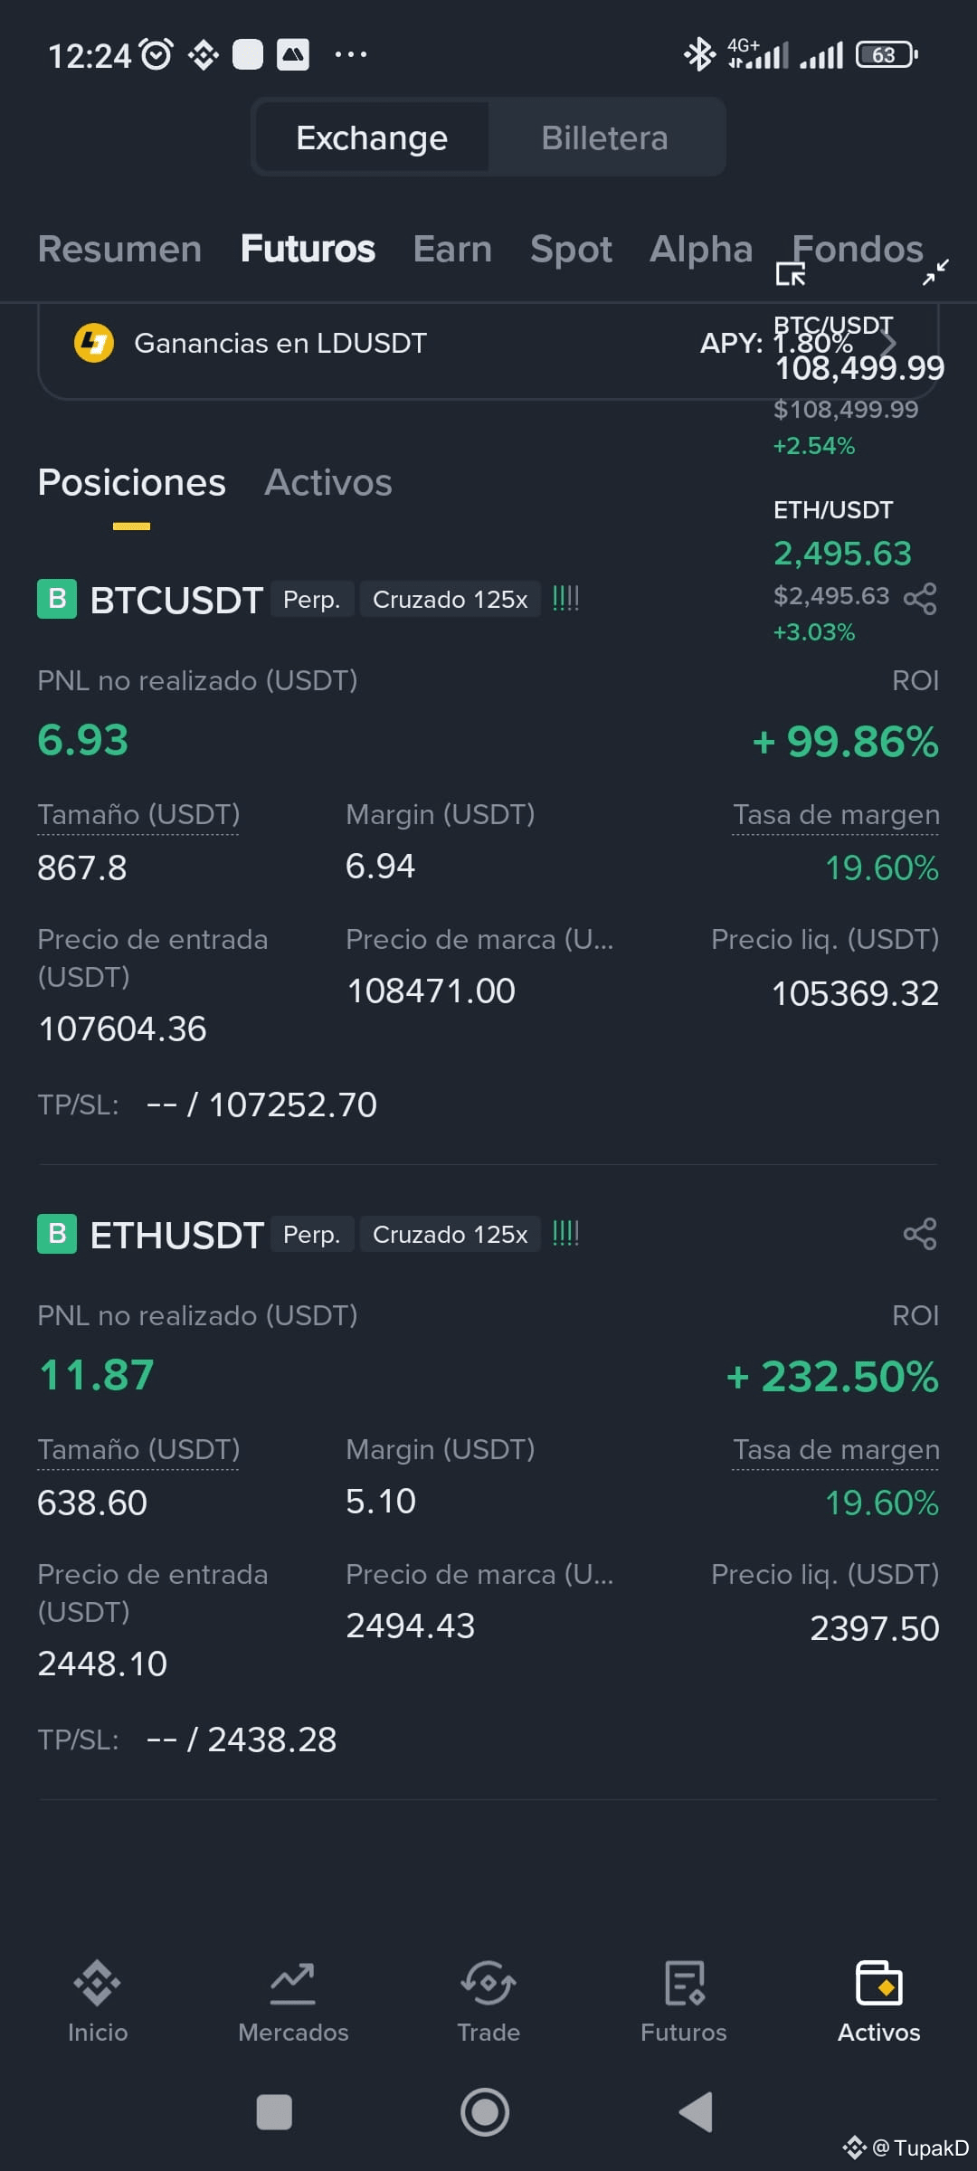
Task: Edit BTCUSDT TP/SL value 107252.70
Action: coord(293,1104)
